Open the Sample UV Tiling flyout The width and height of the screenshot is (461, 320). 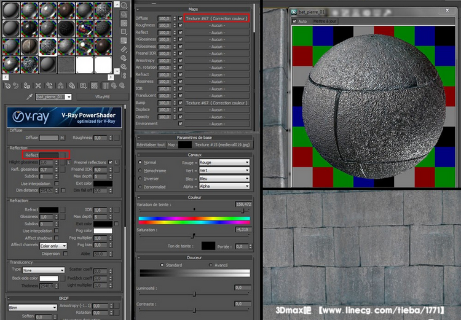click(124, 32)
